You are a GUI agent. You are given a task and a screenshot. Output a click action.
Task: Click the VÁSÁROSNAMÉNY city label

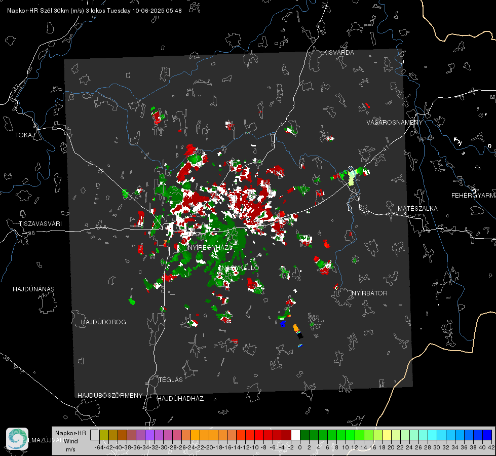coord(395,122)
